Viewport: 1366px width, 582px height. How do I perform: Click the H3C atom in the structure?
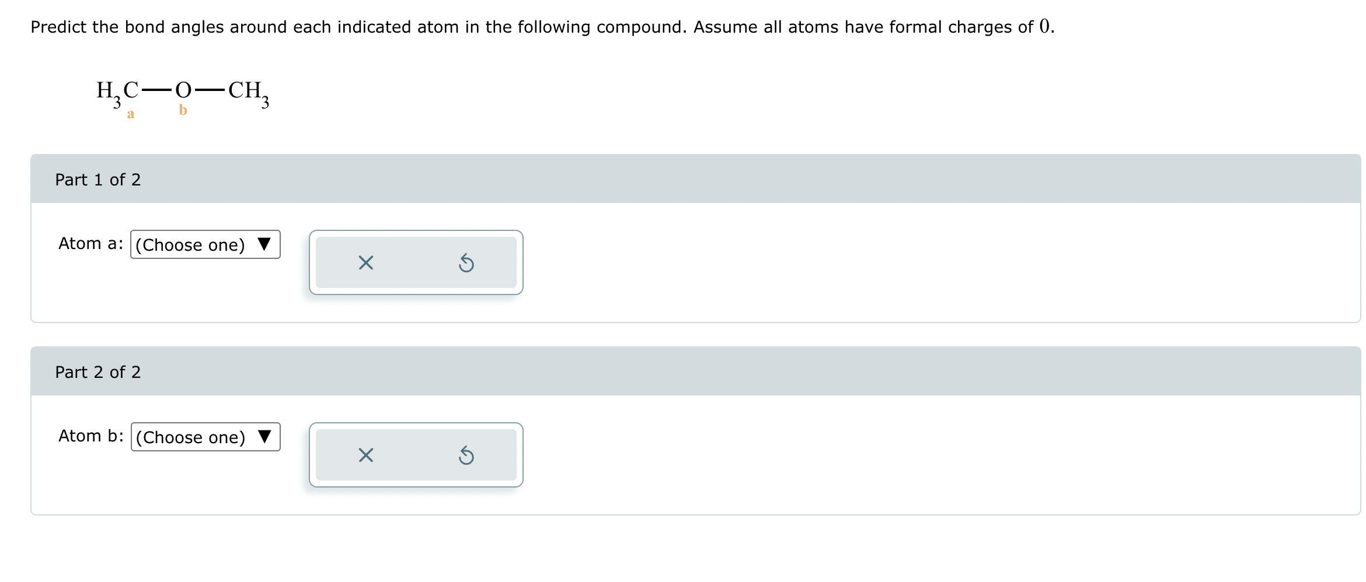click(117, 91)
